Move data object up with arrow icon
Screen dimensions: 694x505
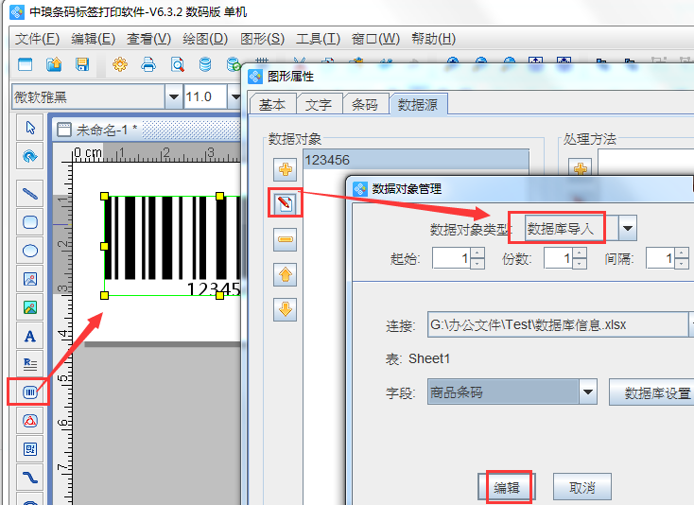[x=286, y=275]
